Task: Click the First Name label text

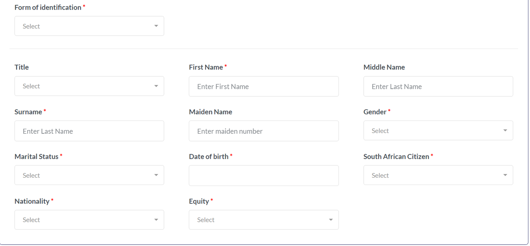Action: (x=206, y=67)
